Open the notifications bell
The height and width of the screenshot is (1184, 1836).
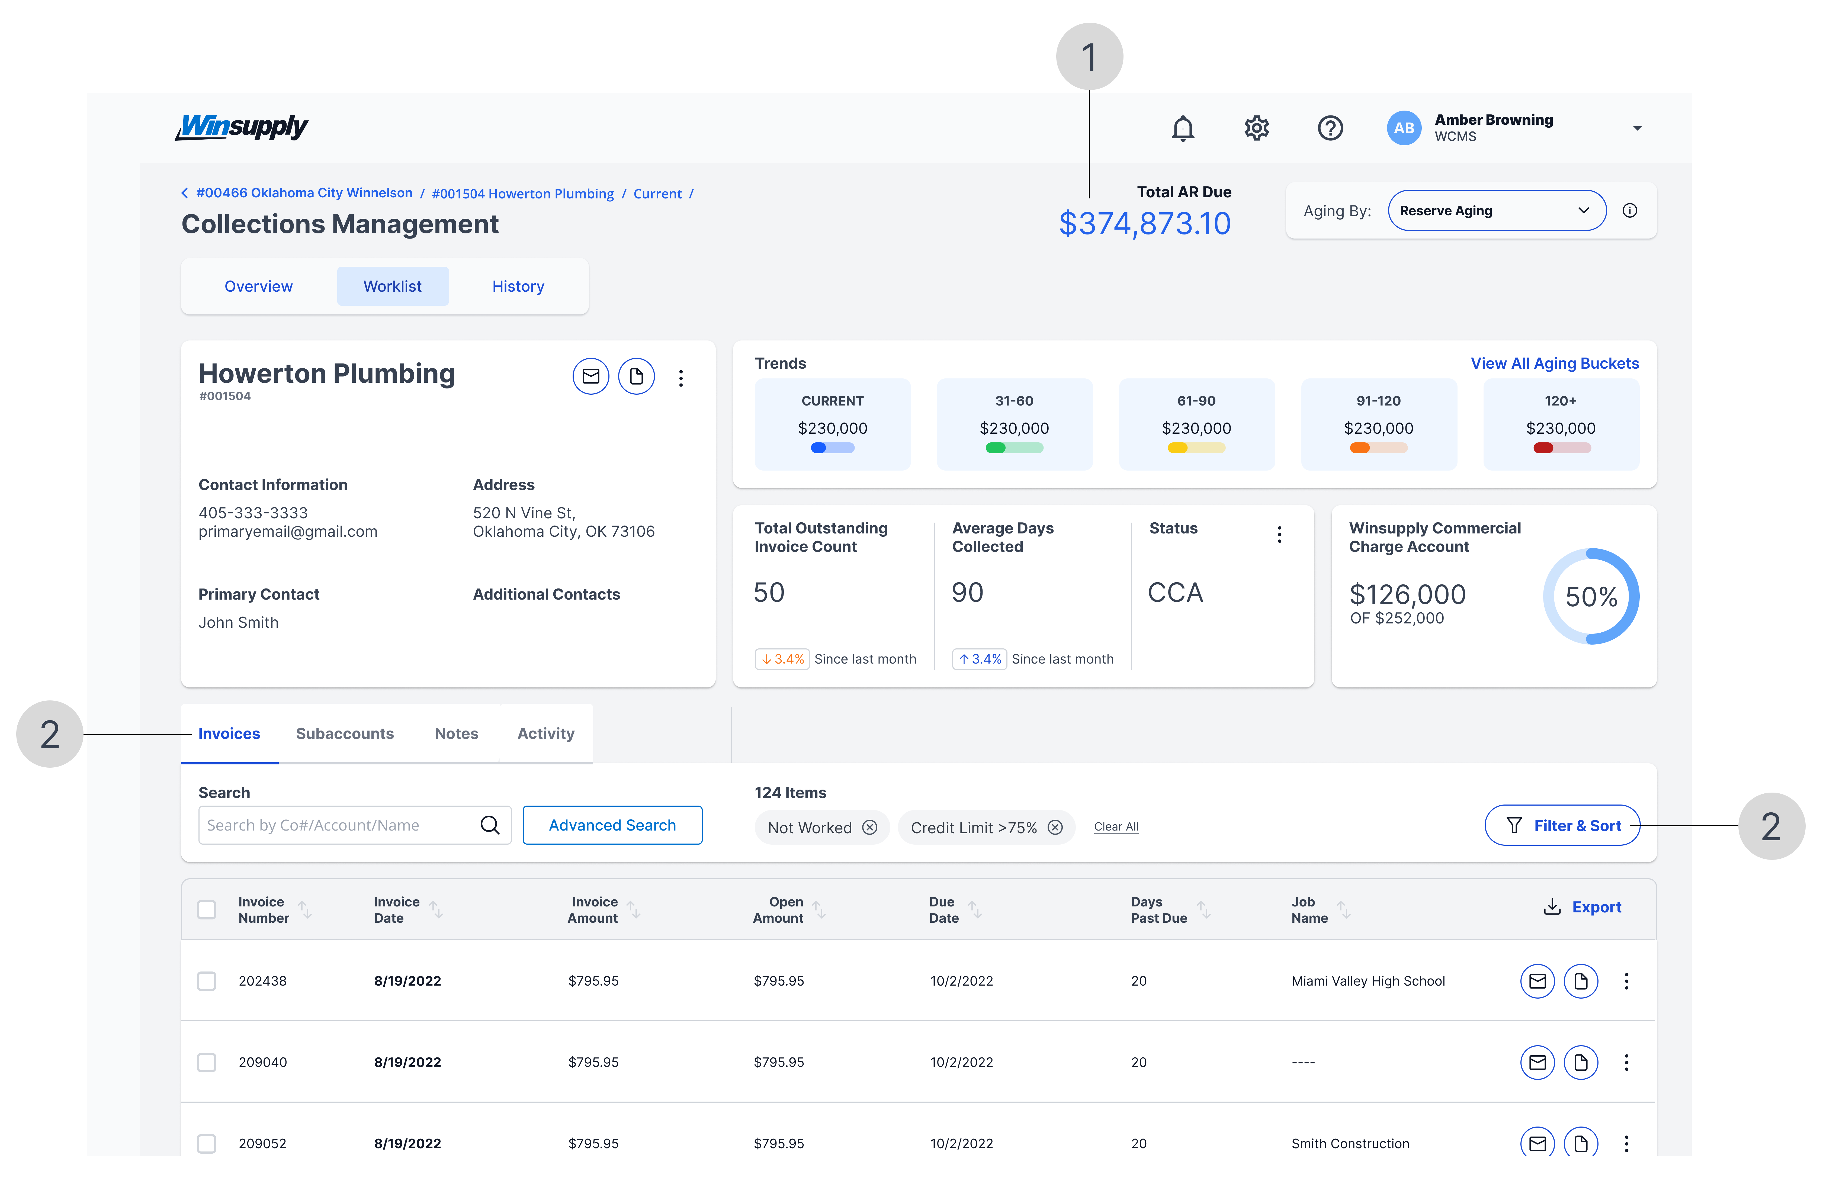click(x=1183, y=128)
